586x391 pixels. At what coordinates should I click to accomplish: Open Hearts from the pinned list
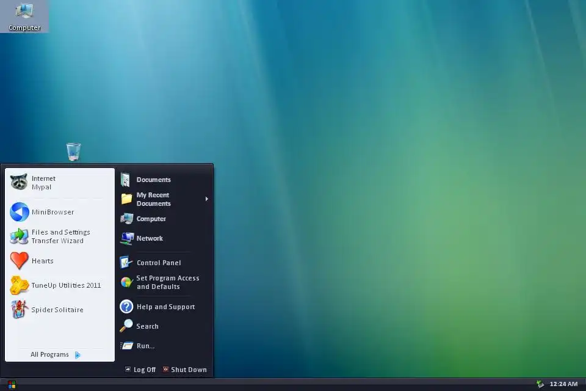[x=60, y=261]
